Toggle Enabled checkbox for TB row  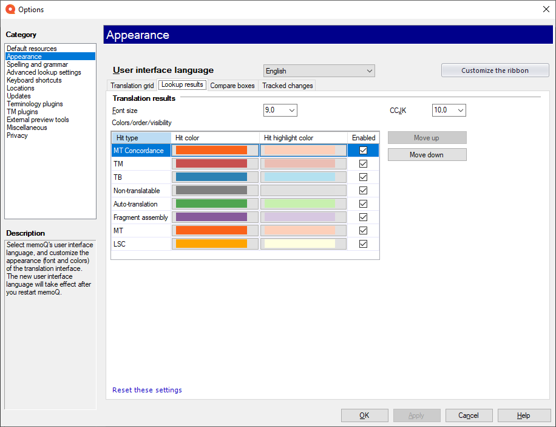(x=363, y=177)
